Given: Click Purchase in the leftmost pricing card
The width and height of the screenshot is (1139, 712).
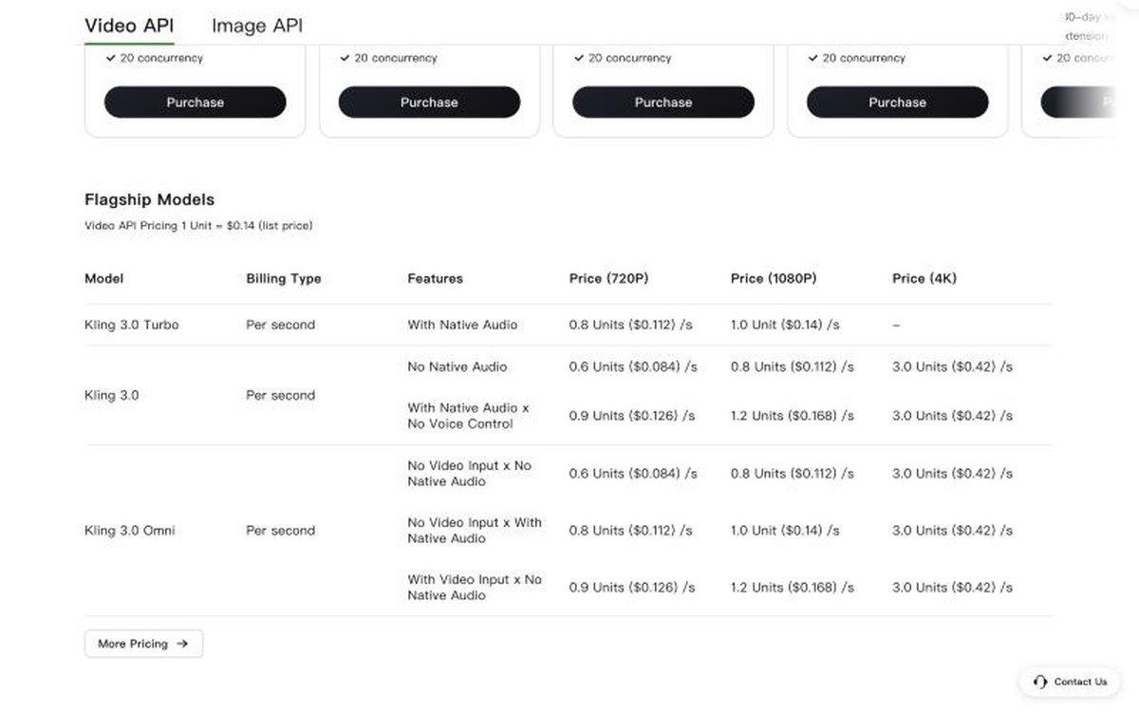Looking at the screenshot, I should [x=195, y=103].
